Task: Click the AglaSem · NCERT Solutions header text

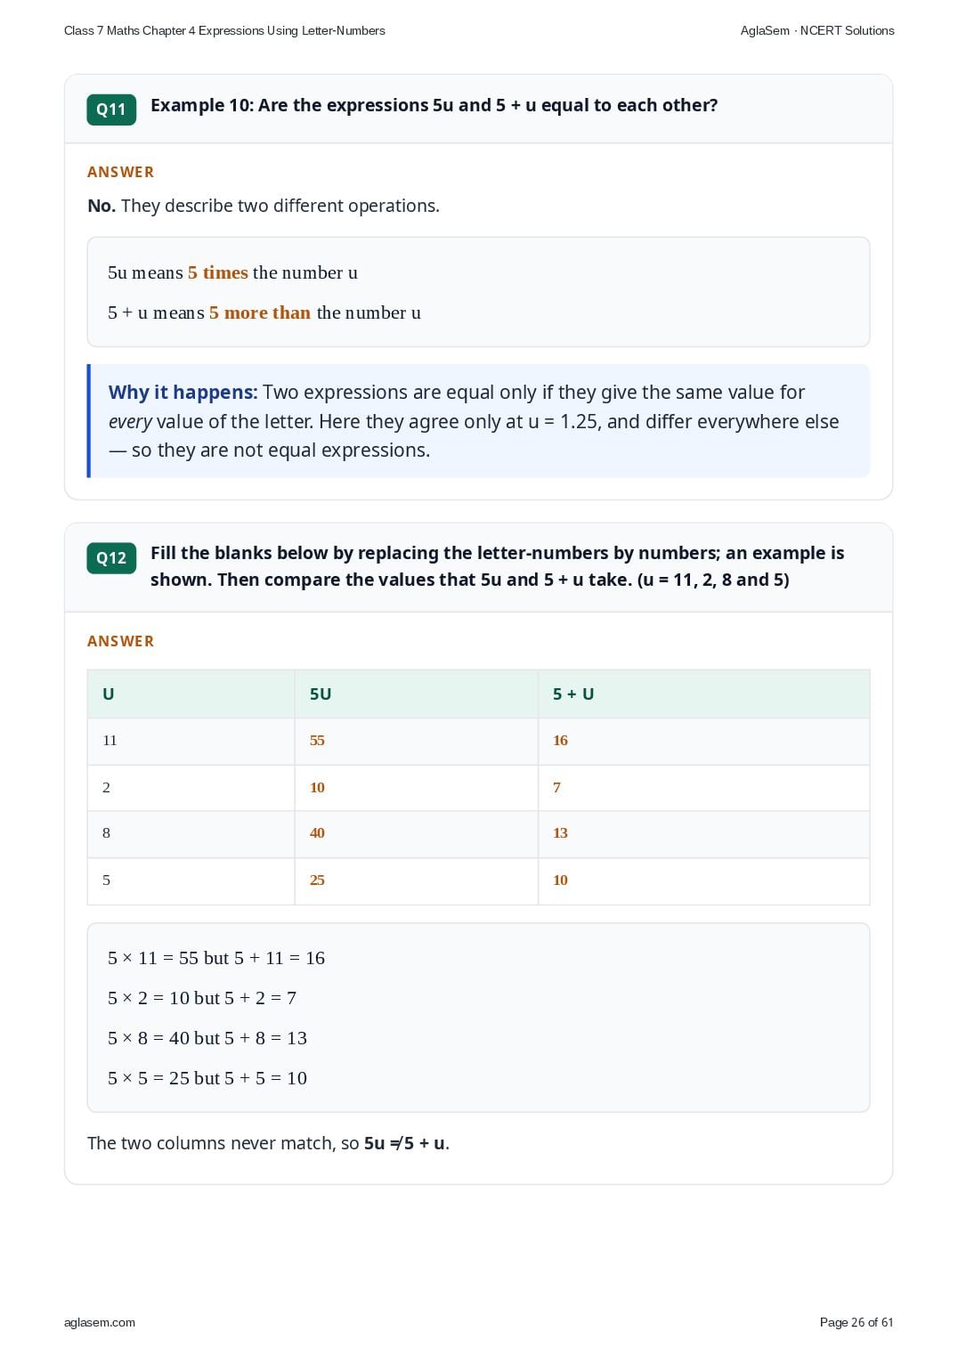Action: (x=817, y=30)
